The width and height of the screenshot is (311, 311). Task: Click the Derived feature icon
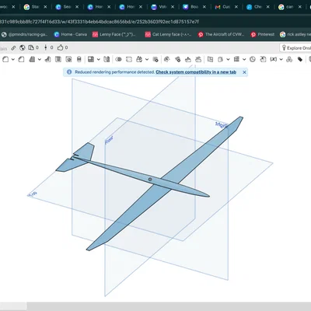coord(263,59)
